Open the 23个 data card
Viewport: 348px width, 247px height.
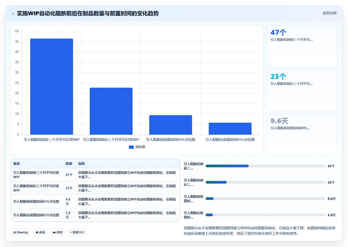(302, 90)
